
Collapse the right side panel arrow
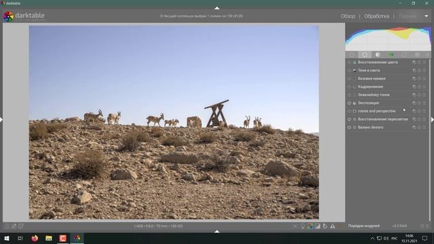(x=433, y=120)
